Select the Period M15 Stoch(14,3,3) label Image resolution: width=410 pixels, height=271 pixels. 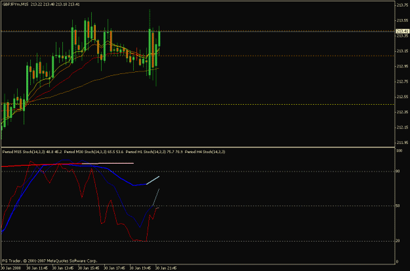24,152
